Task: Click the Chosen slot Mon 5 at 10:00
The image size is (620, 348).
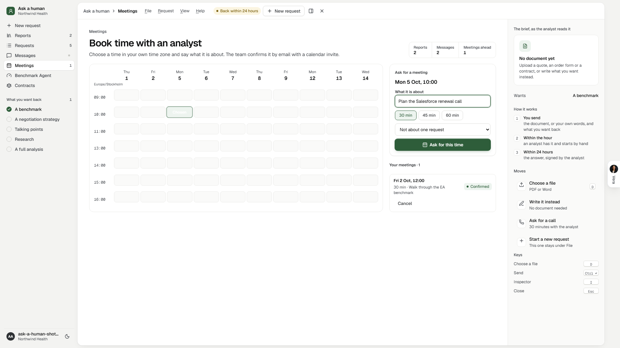Action: click(180, 112)
